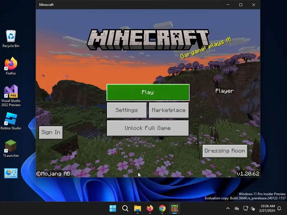
Task: Switch to Firefox in the taskbar
Action: (x=150, y=208)
